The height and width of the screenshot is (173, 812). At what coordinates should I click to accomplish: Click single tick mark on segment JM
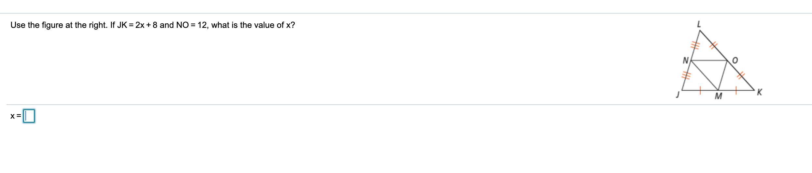point(700,91)
